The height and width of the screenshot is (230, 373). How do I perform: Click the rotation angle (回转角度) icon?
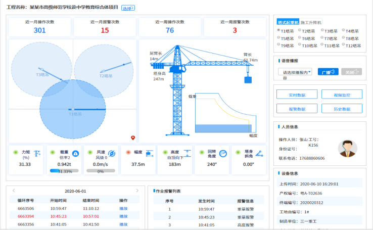(223, 153)
